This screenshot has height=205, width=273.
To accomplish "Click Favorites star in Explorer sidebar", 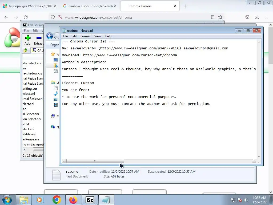I will [x=53, y=54].
